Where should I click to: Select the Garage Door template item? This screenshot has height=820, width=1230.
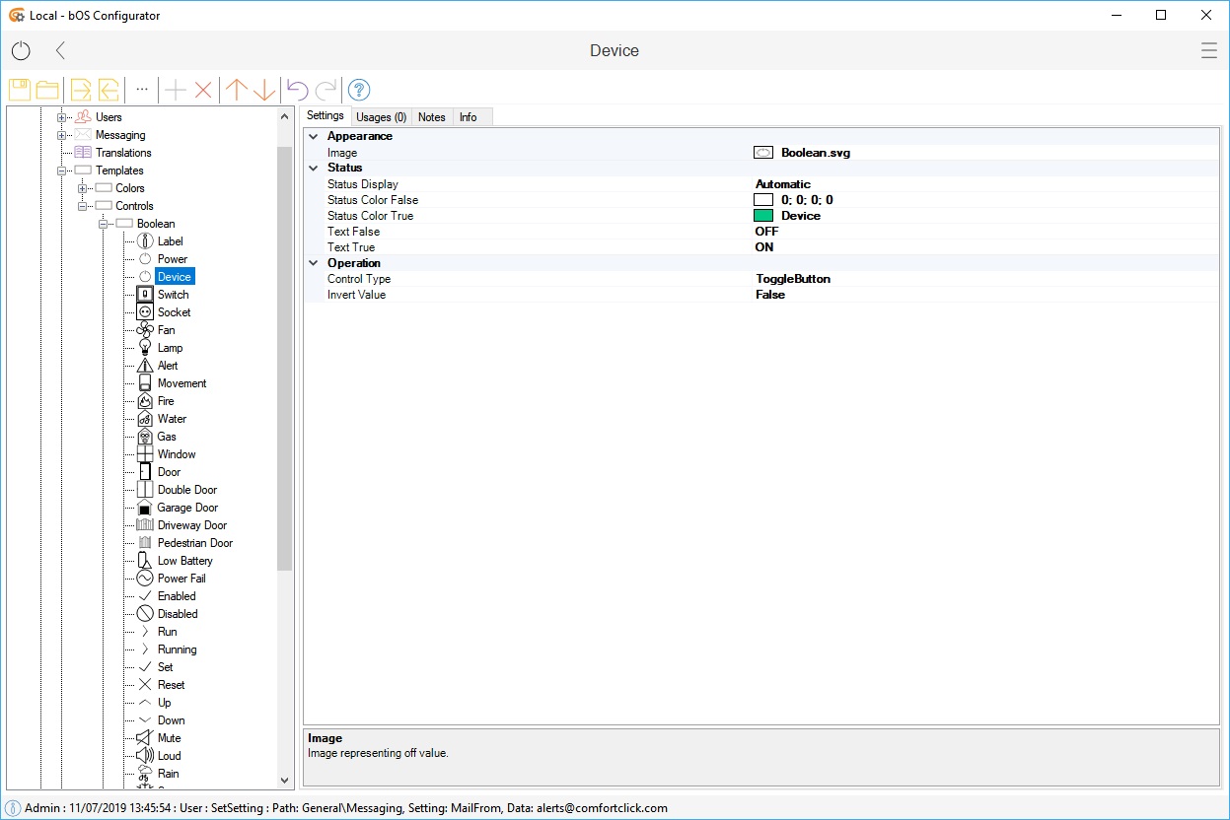[x=187, y=508]
